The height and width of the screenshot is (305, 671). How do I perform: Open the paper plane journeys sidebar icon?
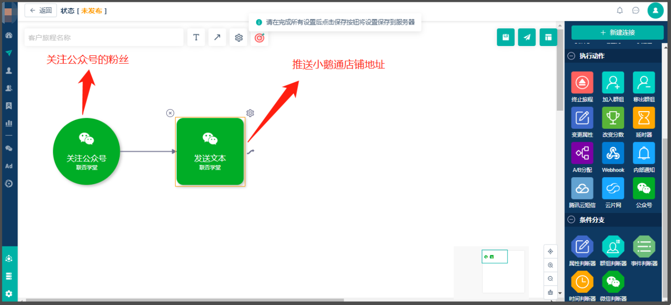click(8, 53)
